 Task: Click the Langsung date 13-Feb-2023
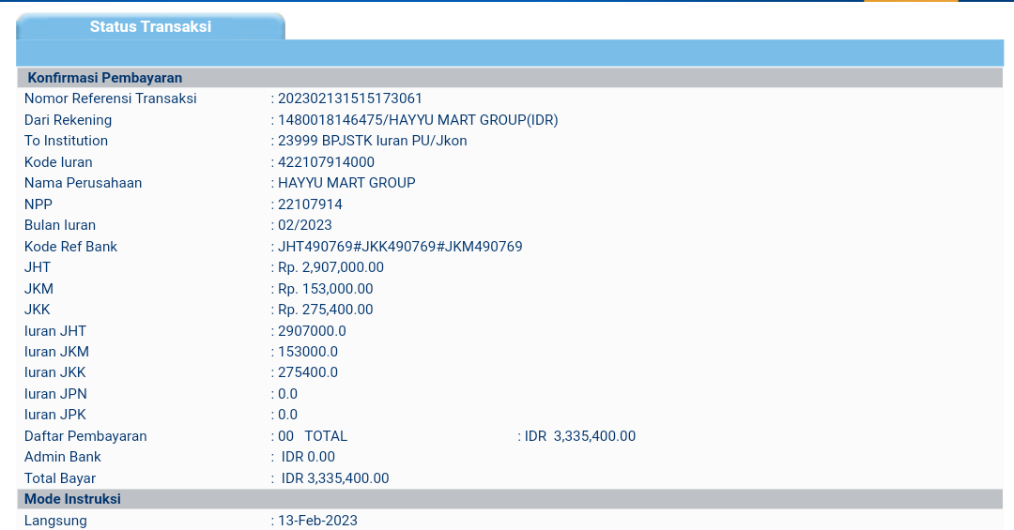point(317,521)
